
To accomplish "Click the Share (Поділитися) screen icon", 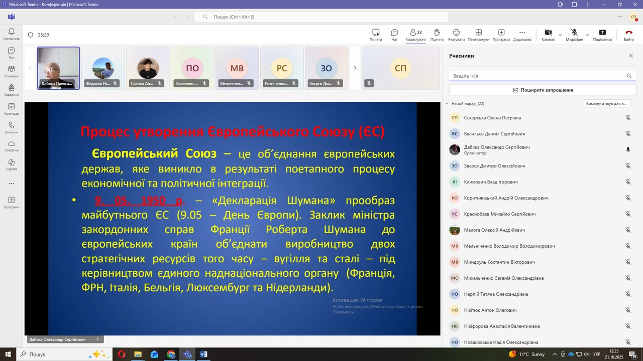I will point(602,34).
